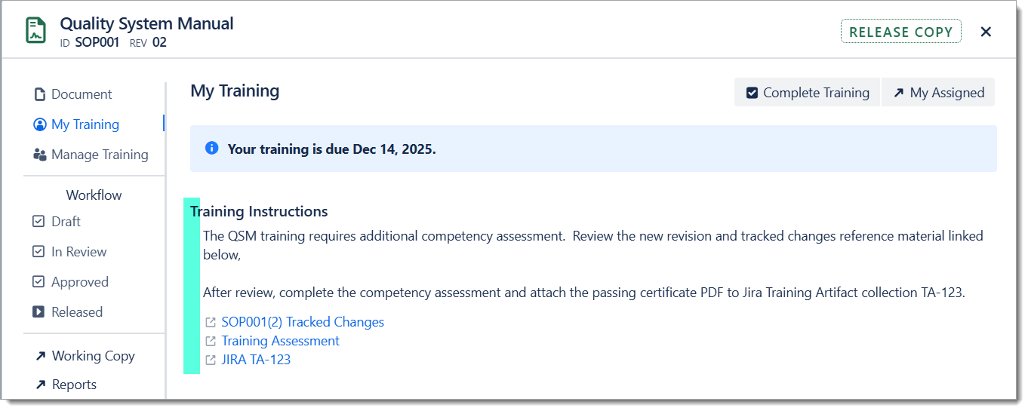Open My Assigned trainings
Screen dimensions: 1028x411
tap(938, 93)
